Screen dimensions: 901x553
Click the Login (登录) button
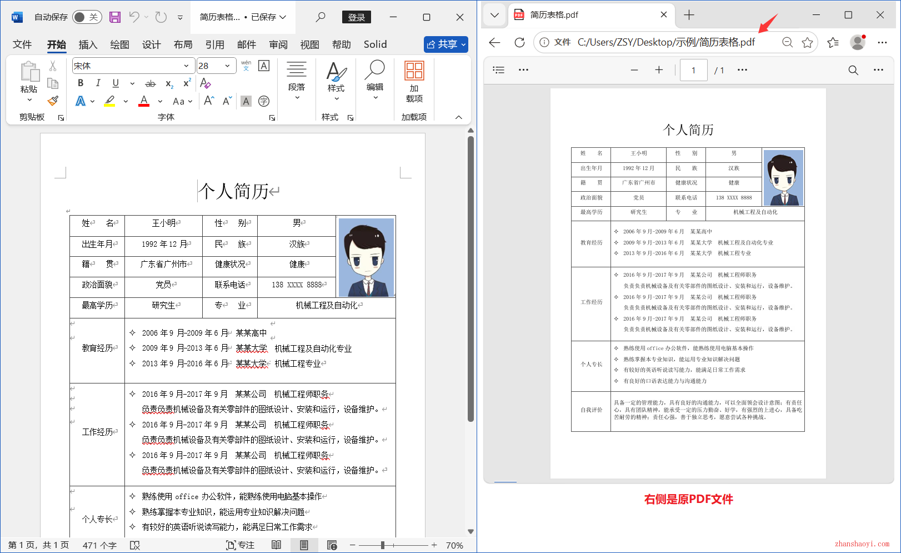click(x=357, y=17)
